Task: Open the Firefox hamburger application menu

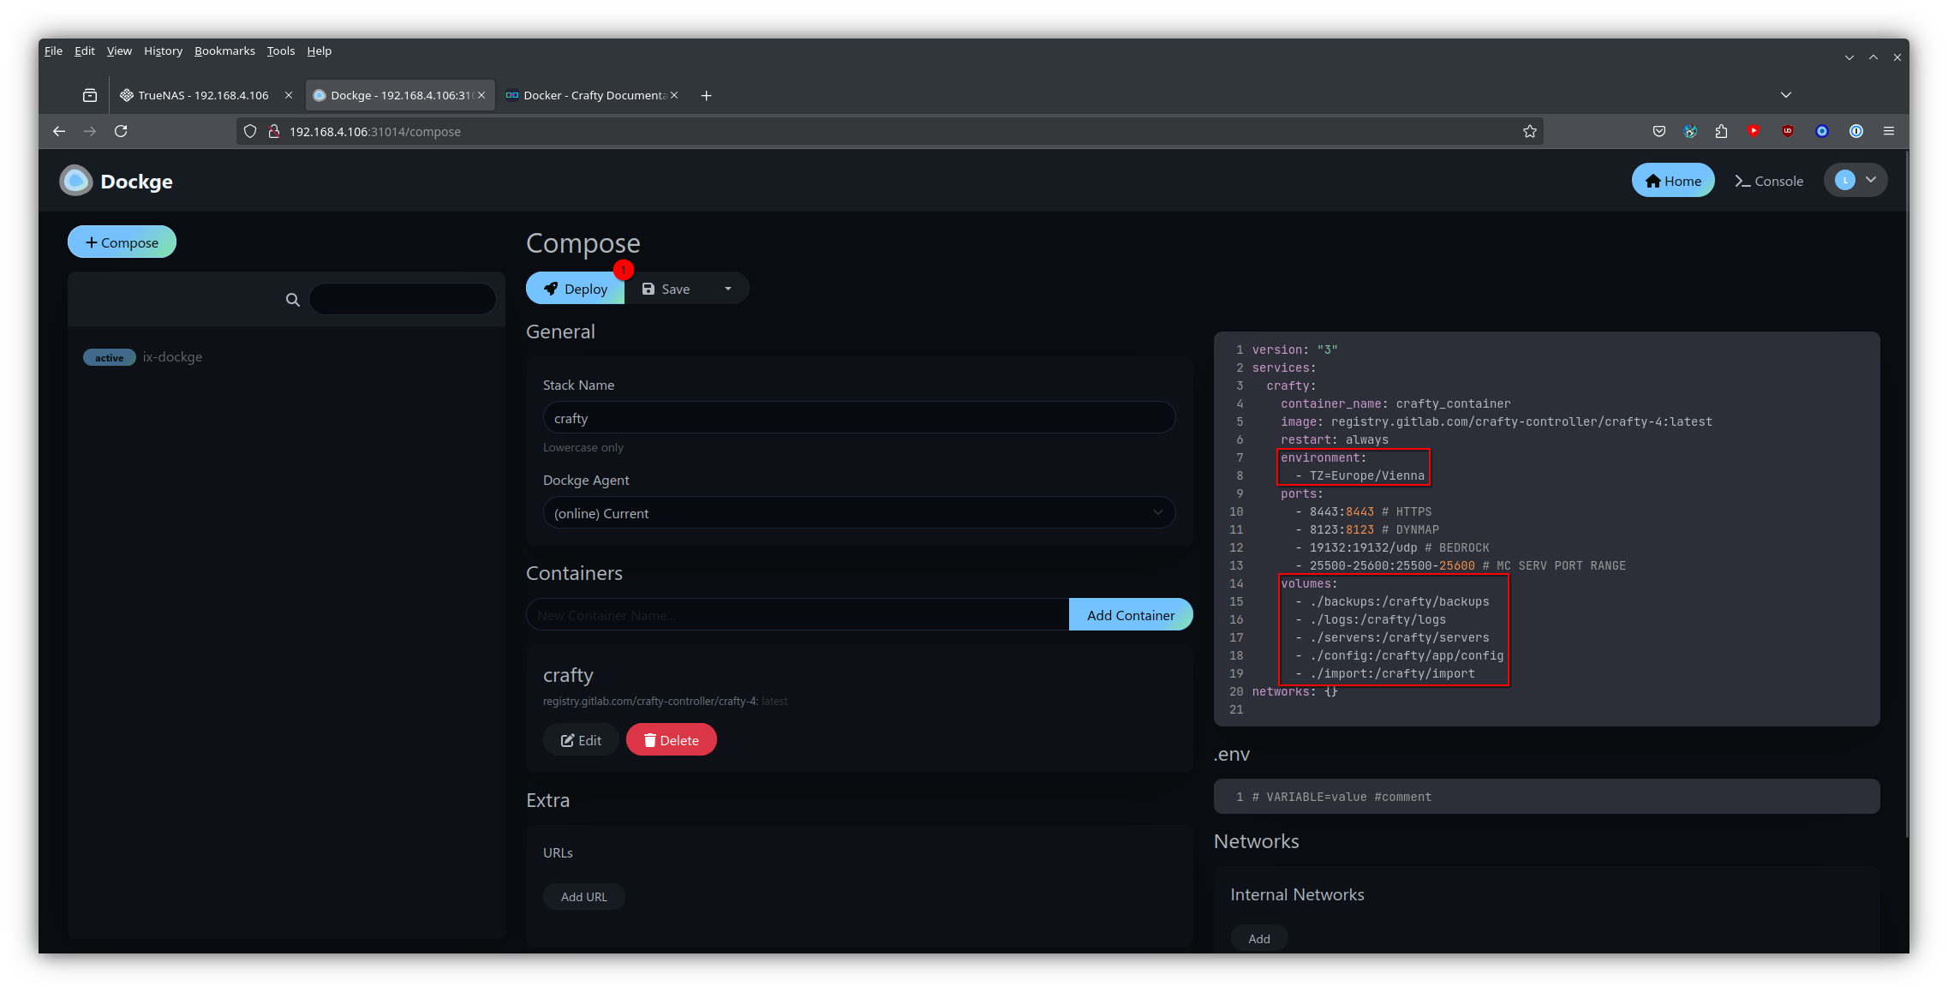Action: point(1888,131)
